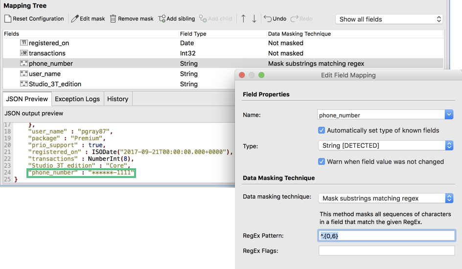This screenshot has width=462, height=269.
Task: Click the Add sibling icon
Action: point(162,19)
